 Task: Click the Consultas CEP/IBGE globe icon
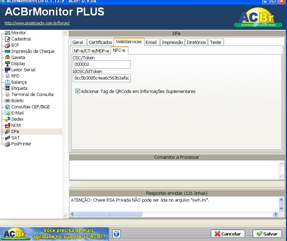point(8,107)
